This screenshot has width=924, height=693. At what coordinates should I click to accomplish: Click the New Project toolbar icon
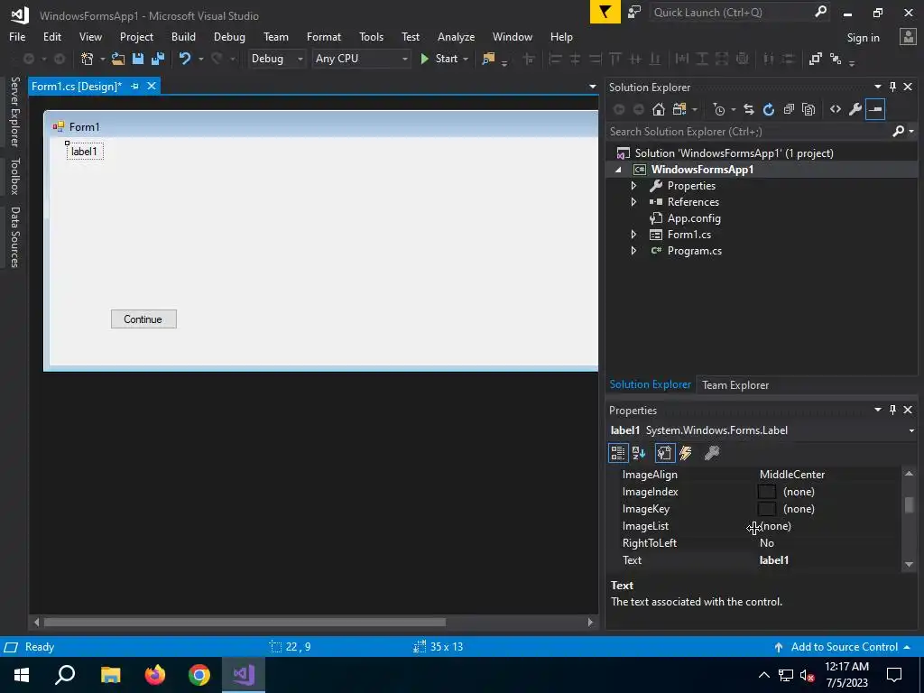pos(87,59)
